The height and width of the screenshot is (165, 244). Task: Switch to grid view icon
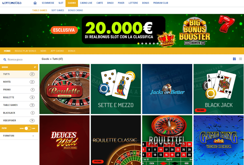click(x=234, y=59)
